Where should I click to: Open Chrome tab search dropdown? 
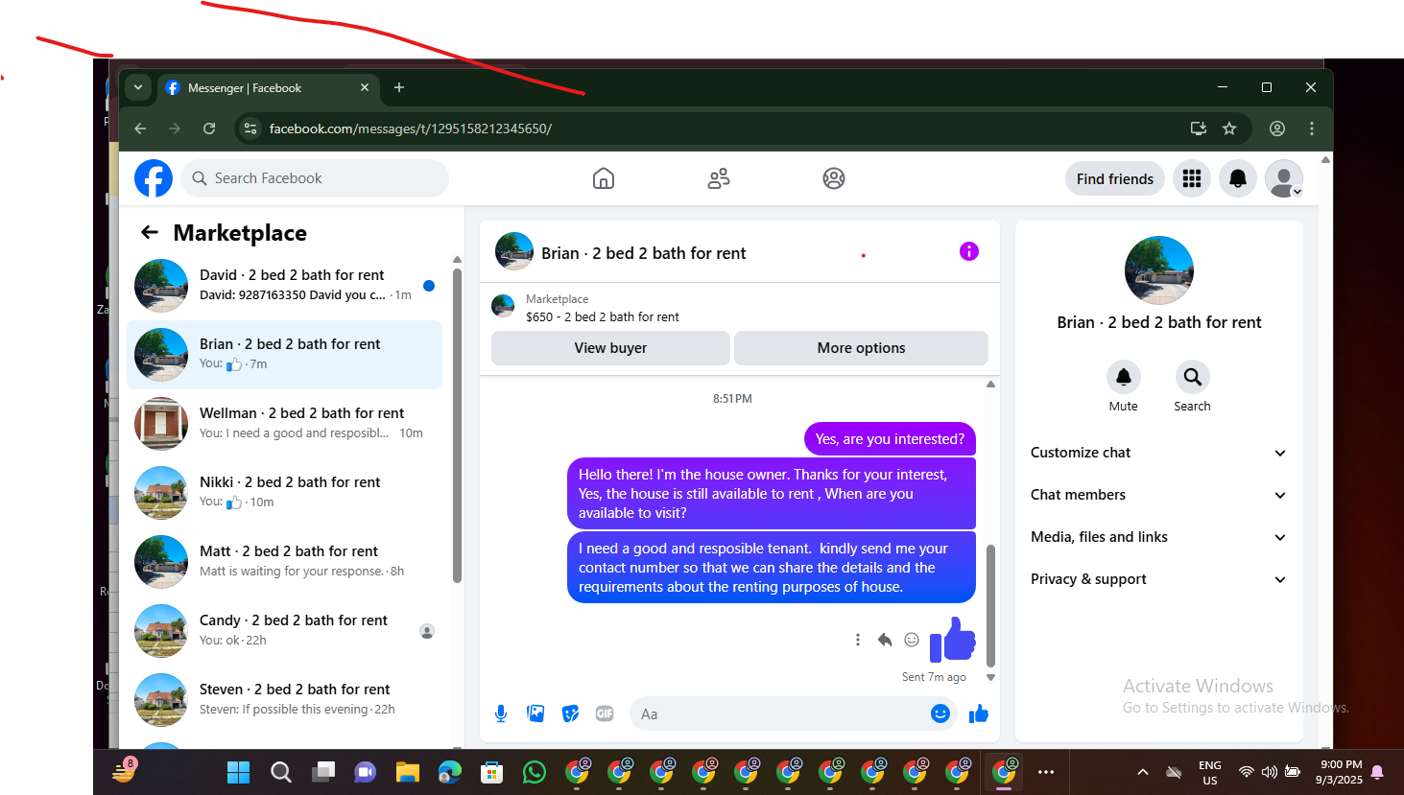pyautogui.click(x=138, y=87)
